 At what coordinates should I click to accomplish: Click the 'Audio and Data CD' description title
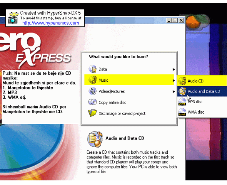[x=125, y=138]
